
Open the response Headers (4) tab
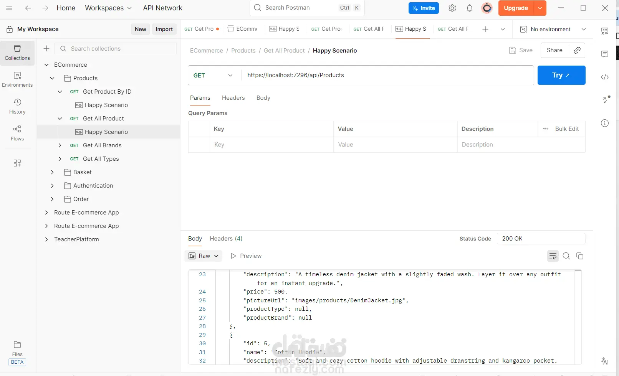(x=226, y=239)
